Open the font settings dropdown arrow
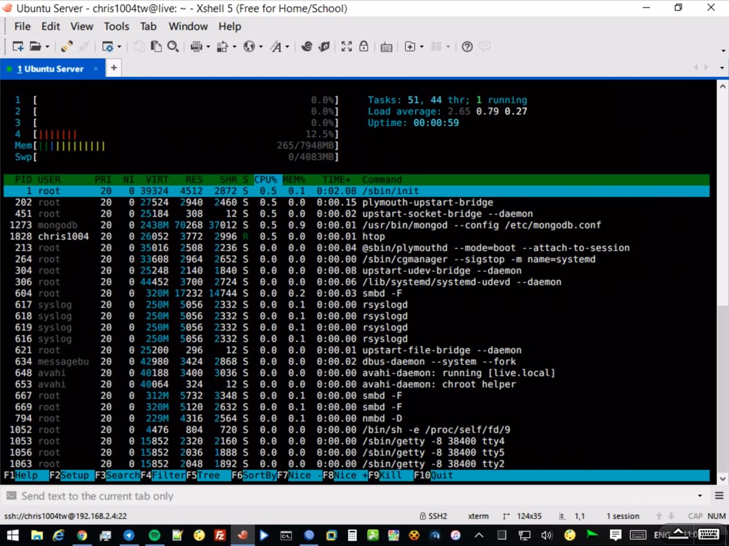729x546 pixels. click(287, 47)
